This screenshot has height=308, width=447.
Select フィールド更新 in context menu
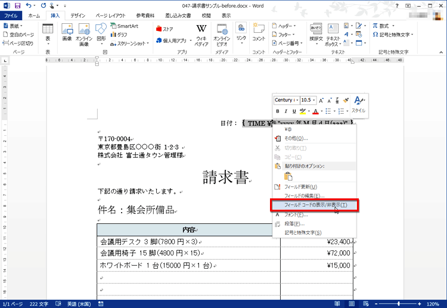click(315, 187)
